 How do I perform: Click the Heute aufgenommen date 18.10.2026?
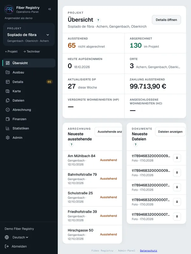click(82, 67)
